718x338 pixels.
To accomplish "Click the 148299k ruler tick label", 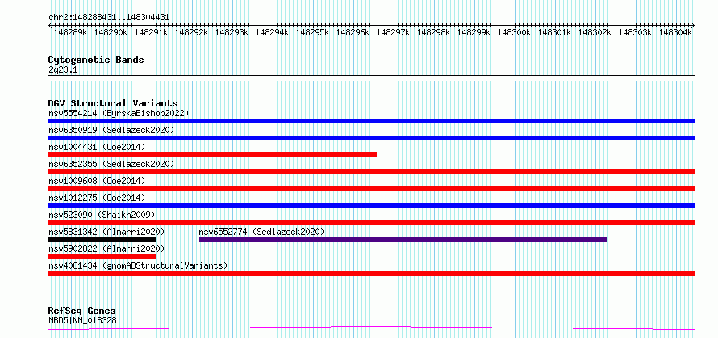I will pyautogui.click(x=474, y=33).
